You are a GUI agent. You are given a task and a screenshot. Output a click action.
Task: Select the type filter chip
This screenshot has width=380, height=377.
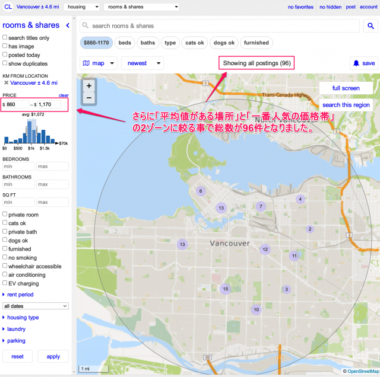170,43
